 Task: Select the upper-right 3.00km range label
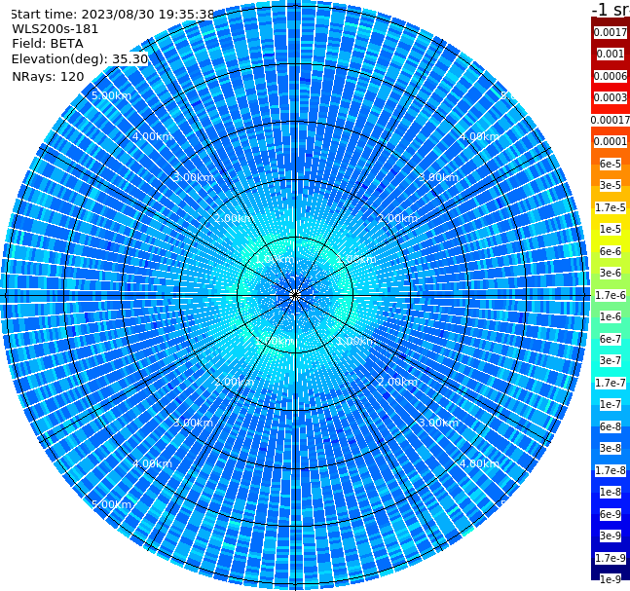(x=438, y=177)
